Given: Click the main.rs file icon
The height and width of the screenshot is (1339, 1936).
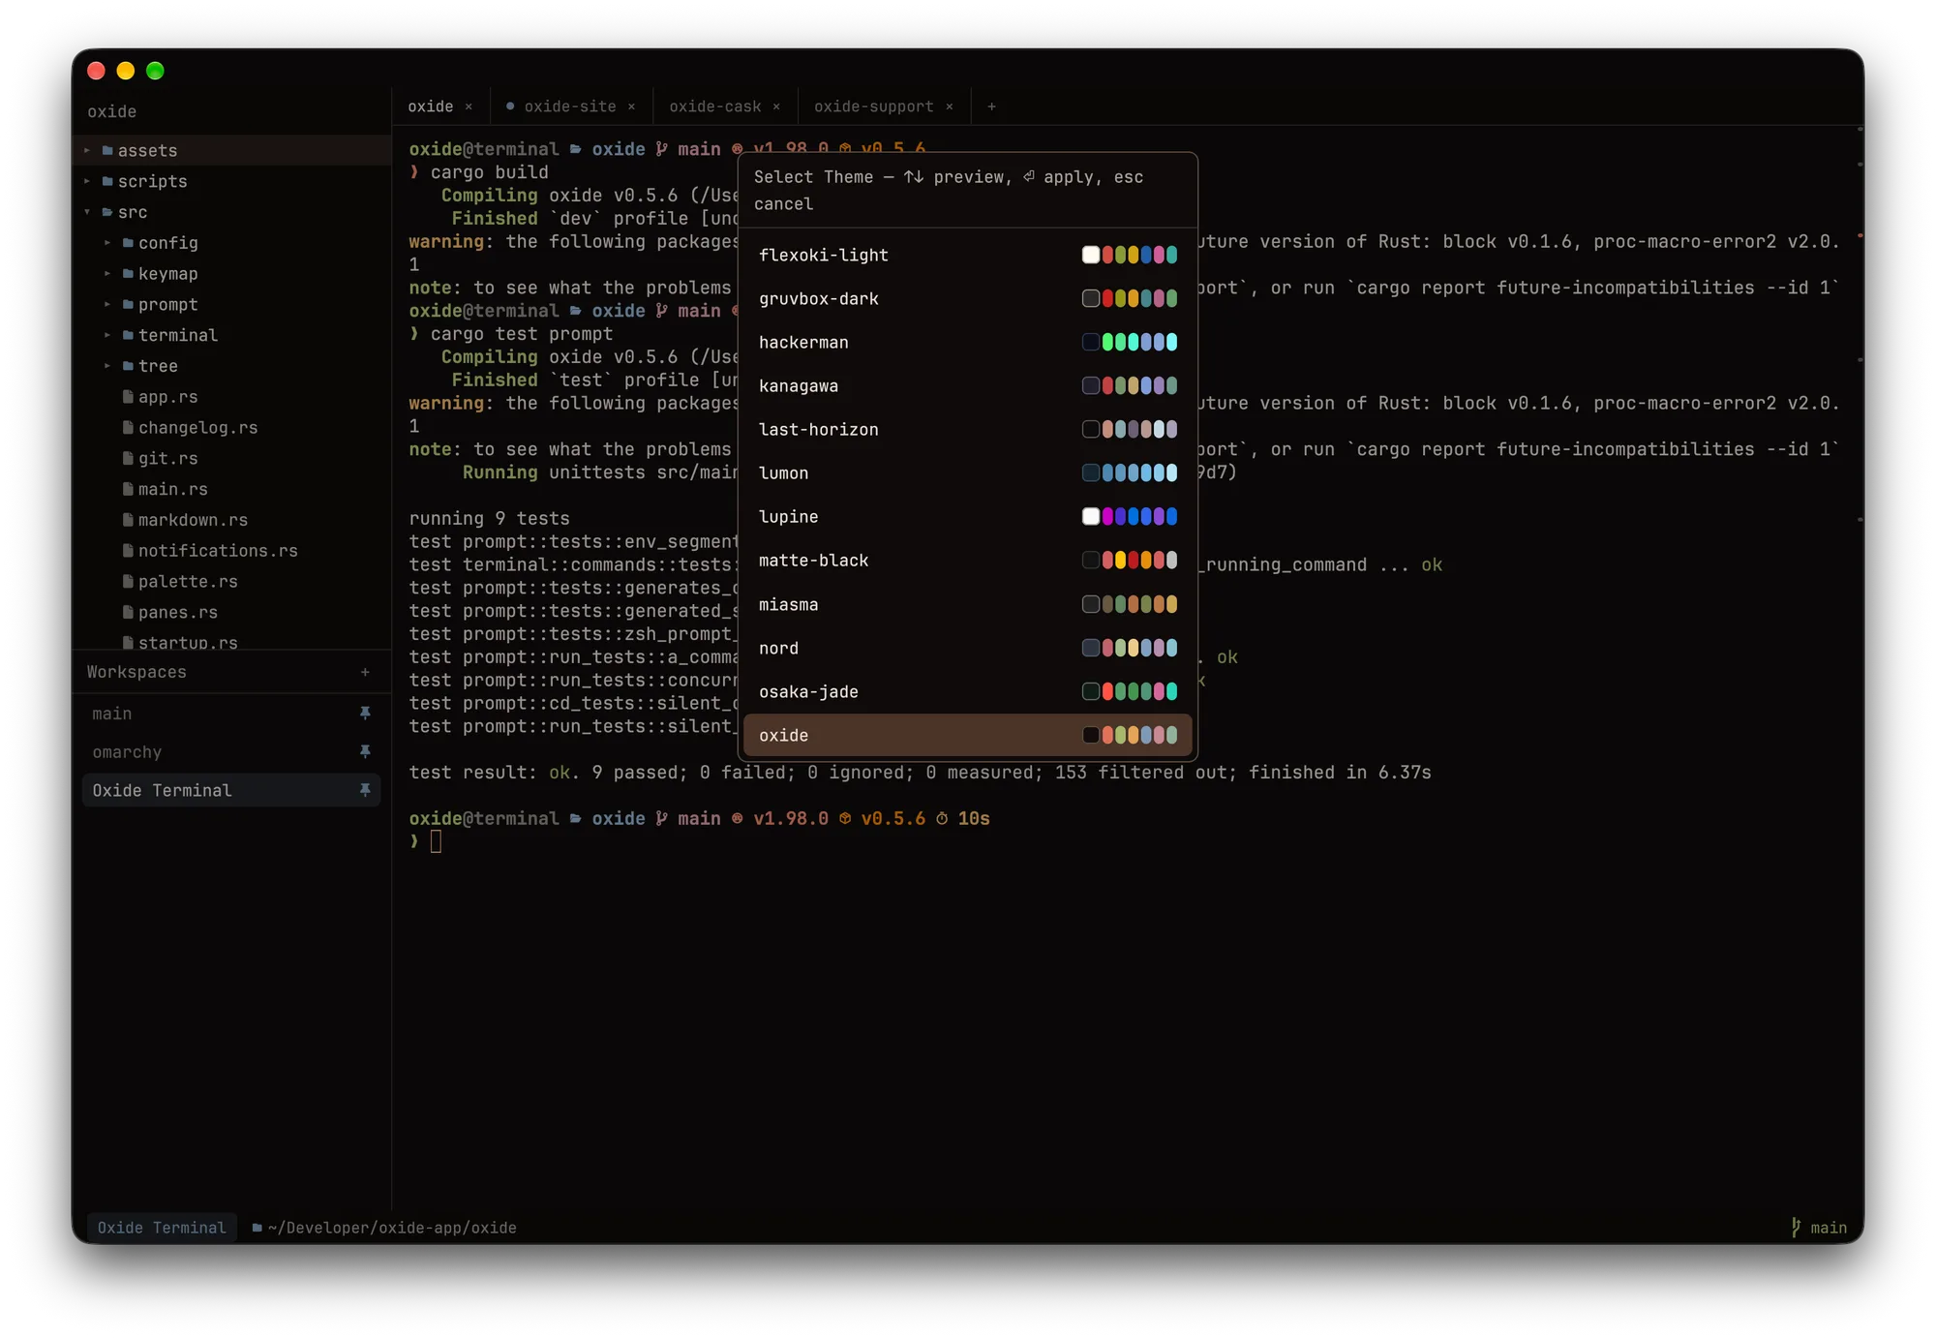Looking at the screenshot, I should (x=128, y=489).
